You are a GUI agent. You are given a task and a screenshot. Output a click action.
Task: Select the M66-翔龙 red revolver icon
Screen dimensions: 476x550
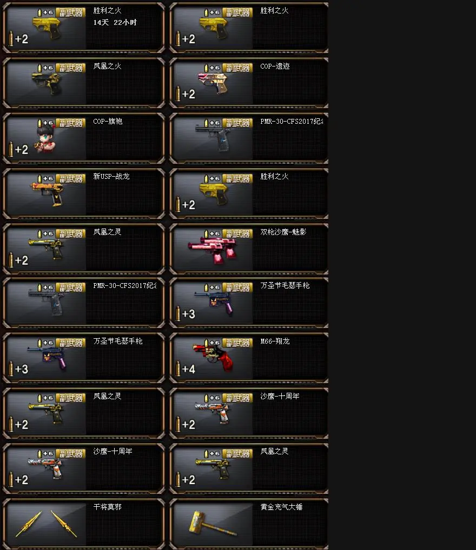[x=213, y=358]
